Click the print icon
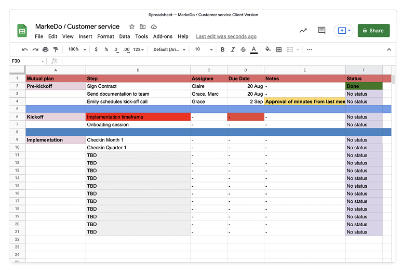The width and height of the screenshot is (416, 272). coord(46,49)
